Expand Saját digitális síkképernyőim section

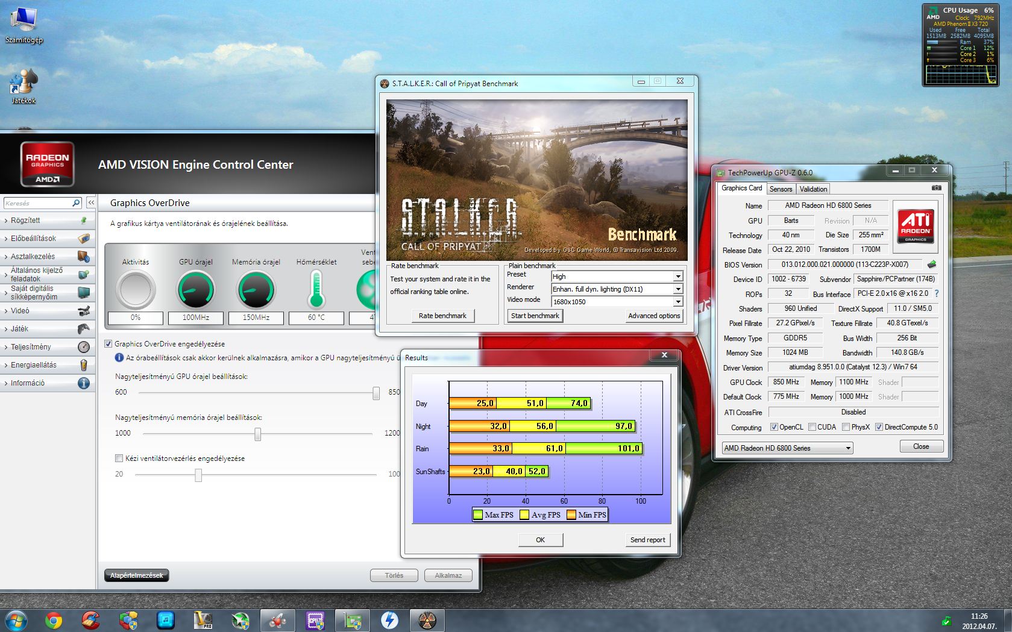47,293
